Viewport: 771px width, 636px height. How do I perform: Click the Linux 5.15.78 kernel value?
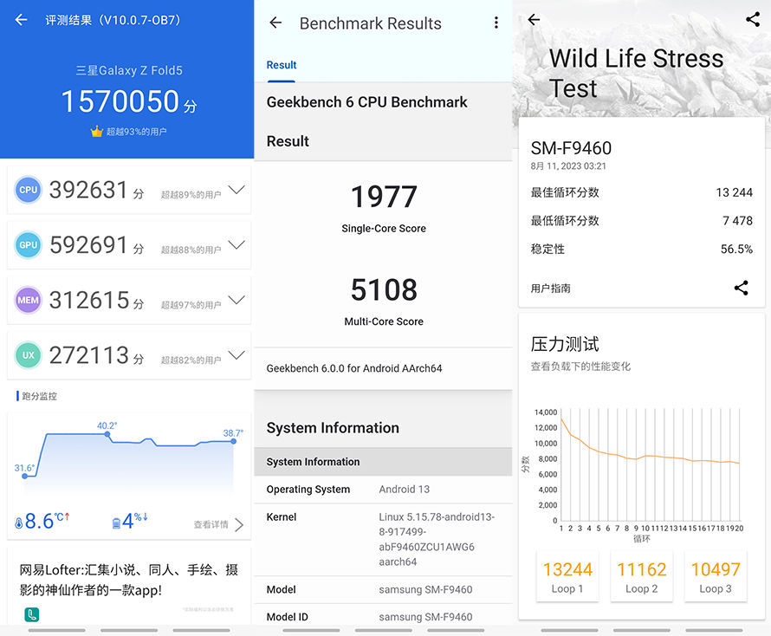(x=437, y=539)
